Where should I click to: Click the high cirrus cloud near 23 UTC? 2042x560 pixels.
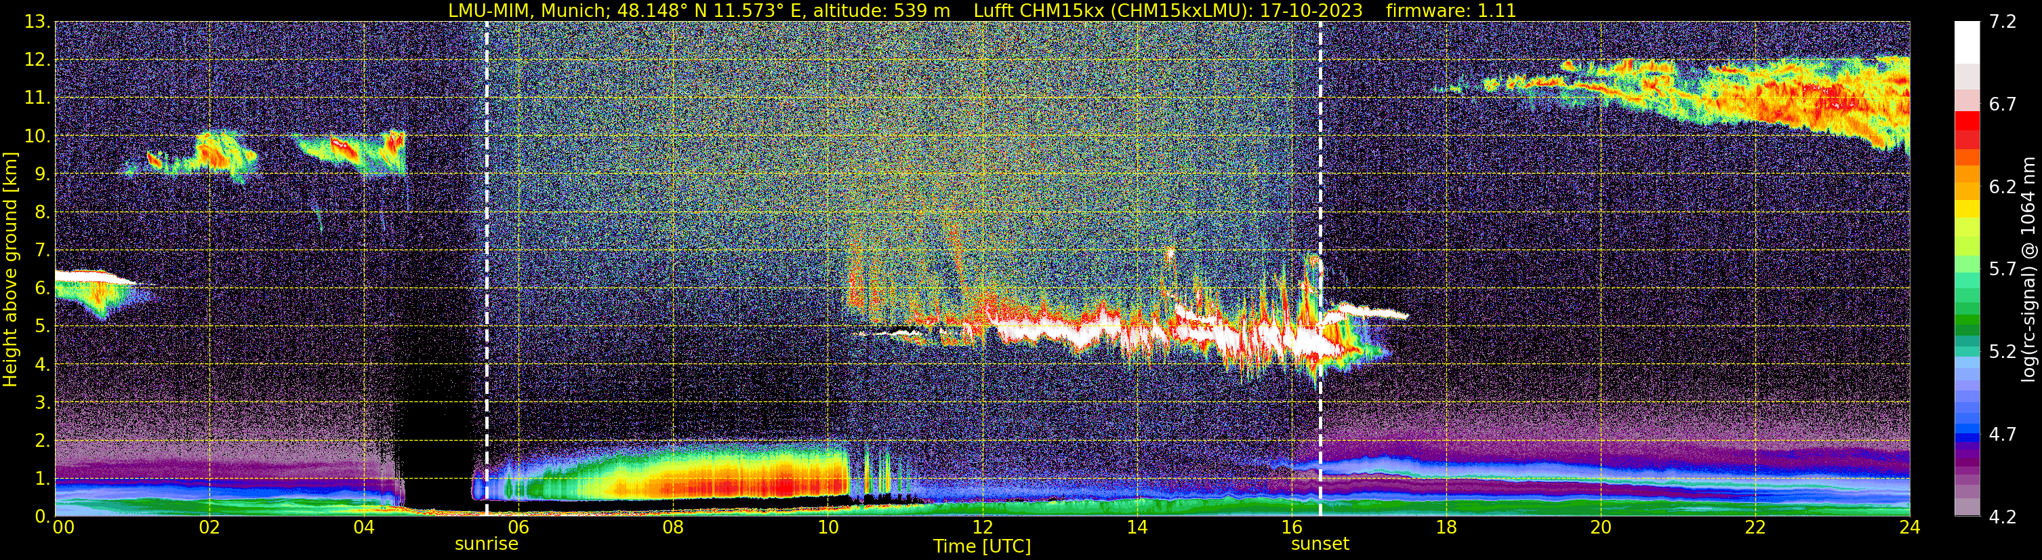[x=1823, y=99]
